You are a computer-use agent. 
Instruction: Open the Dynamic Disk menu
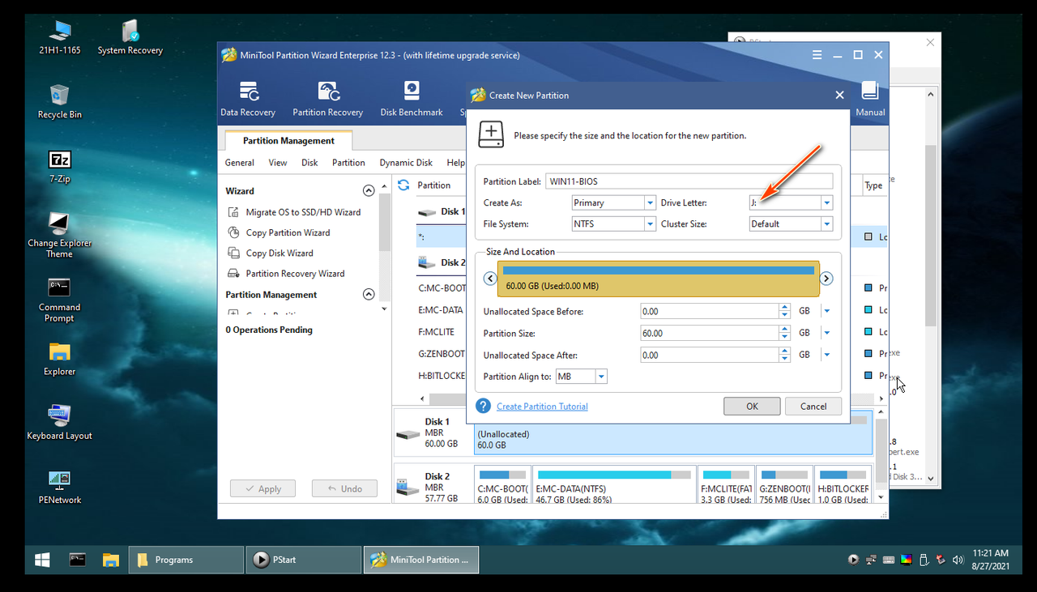[x=406, y=163]
